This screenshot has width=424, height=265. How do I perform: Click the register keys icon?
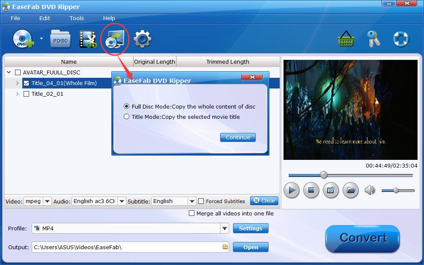(x=373, y=39)
